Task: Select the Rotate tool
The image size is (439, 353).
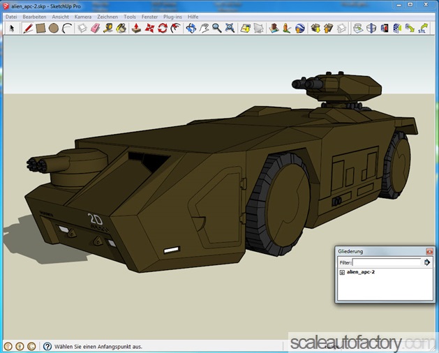Action: point(163,29)
